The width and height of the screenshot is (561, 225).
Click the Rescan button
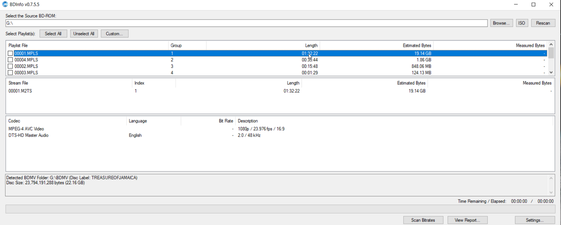(543, 23)
